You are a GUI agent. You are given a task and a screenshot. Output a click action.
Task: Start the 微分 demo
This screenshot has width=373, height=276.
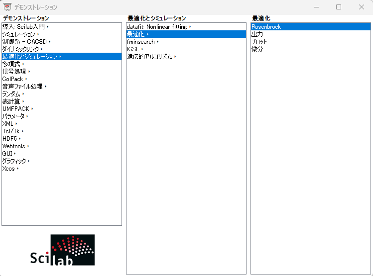click(257, 49)
